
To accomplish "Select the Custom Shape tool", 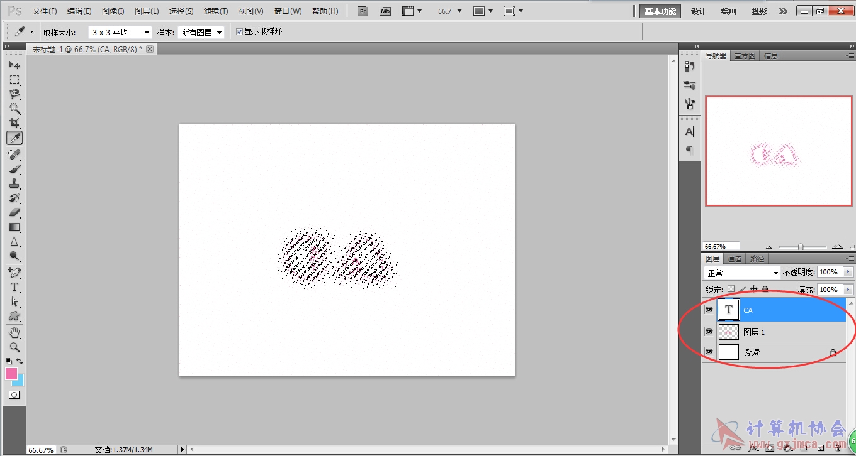I will (x=14, y=316).
